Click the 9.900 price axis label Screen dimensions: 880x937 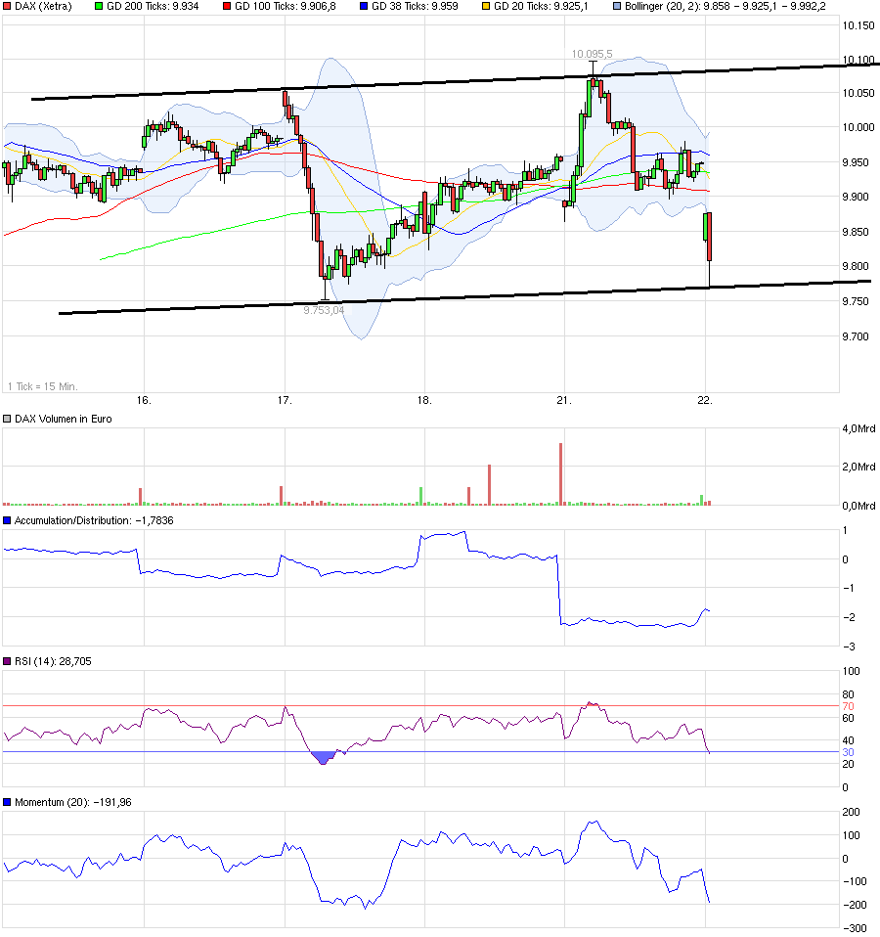pos(856,197)
